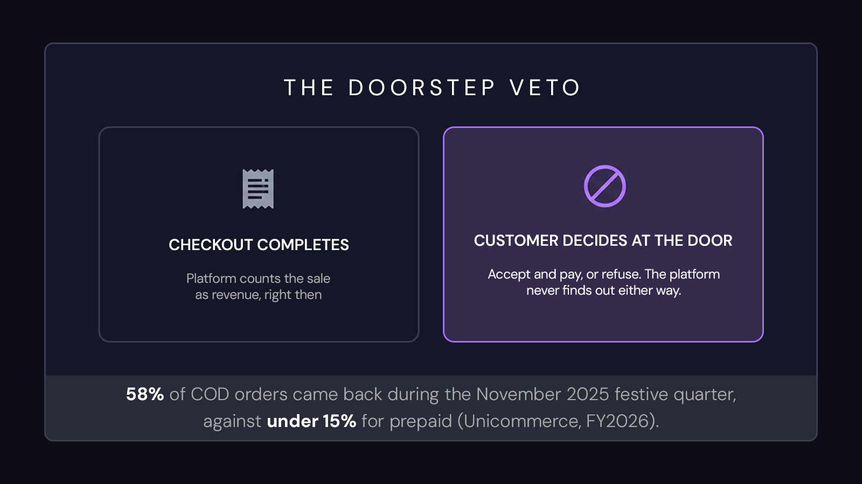Click the 'Platform counts the sale' text line

pos(258,279)
